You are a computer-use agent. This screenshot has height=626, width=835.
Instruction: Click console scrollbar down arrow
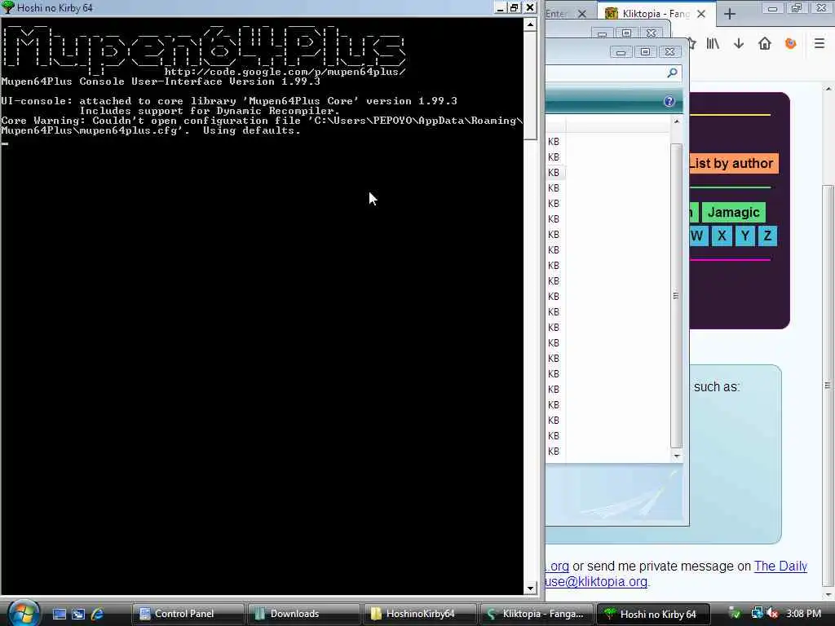click(x=530, y=589)
